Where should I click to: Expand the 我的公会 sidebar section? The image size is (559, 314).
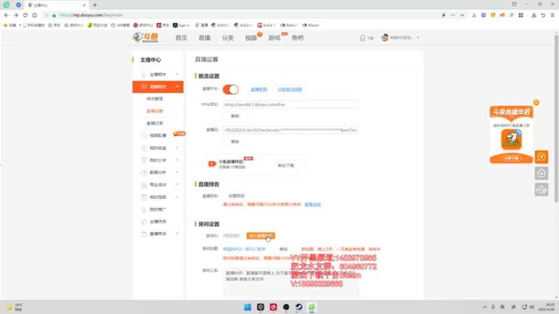(x=177, y=160)
